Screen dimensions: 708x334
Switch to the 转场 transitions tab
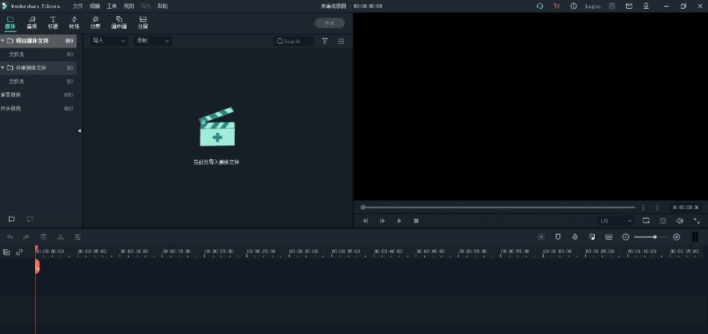(74, 22)
